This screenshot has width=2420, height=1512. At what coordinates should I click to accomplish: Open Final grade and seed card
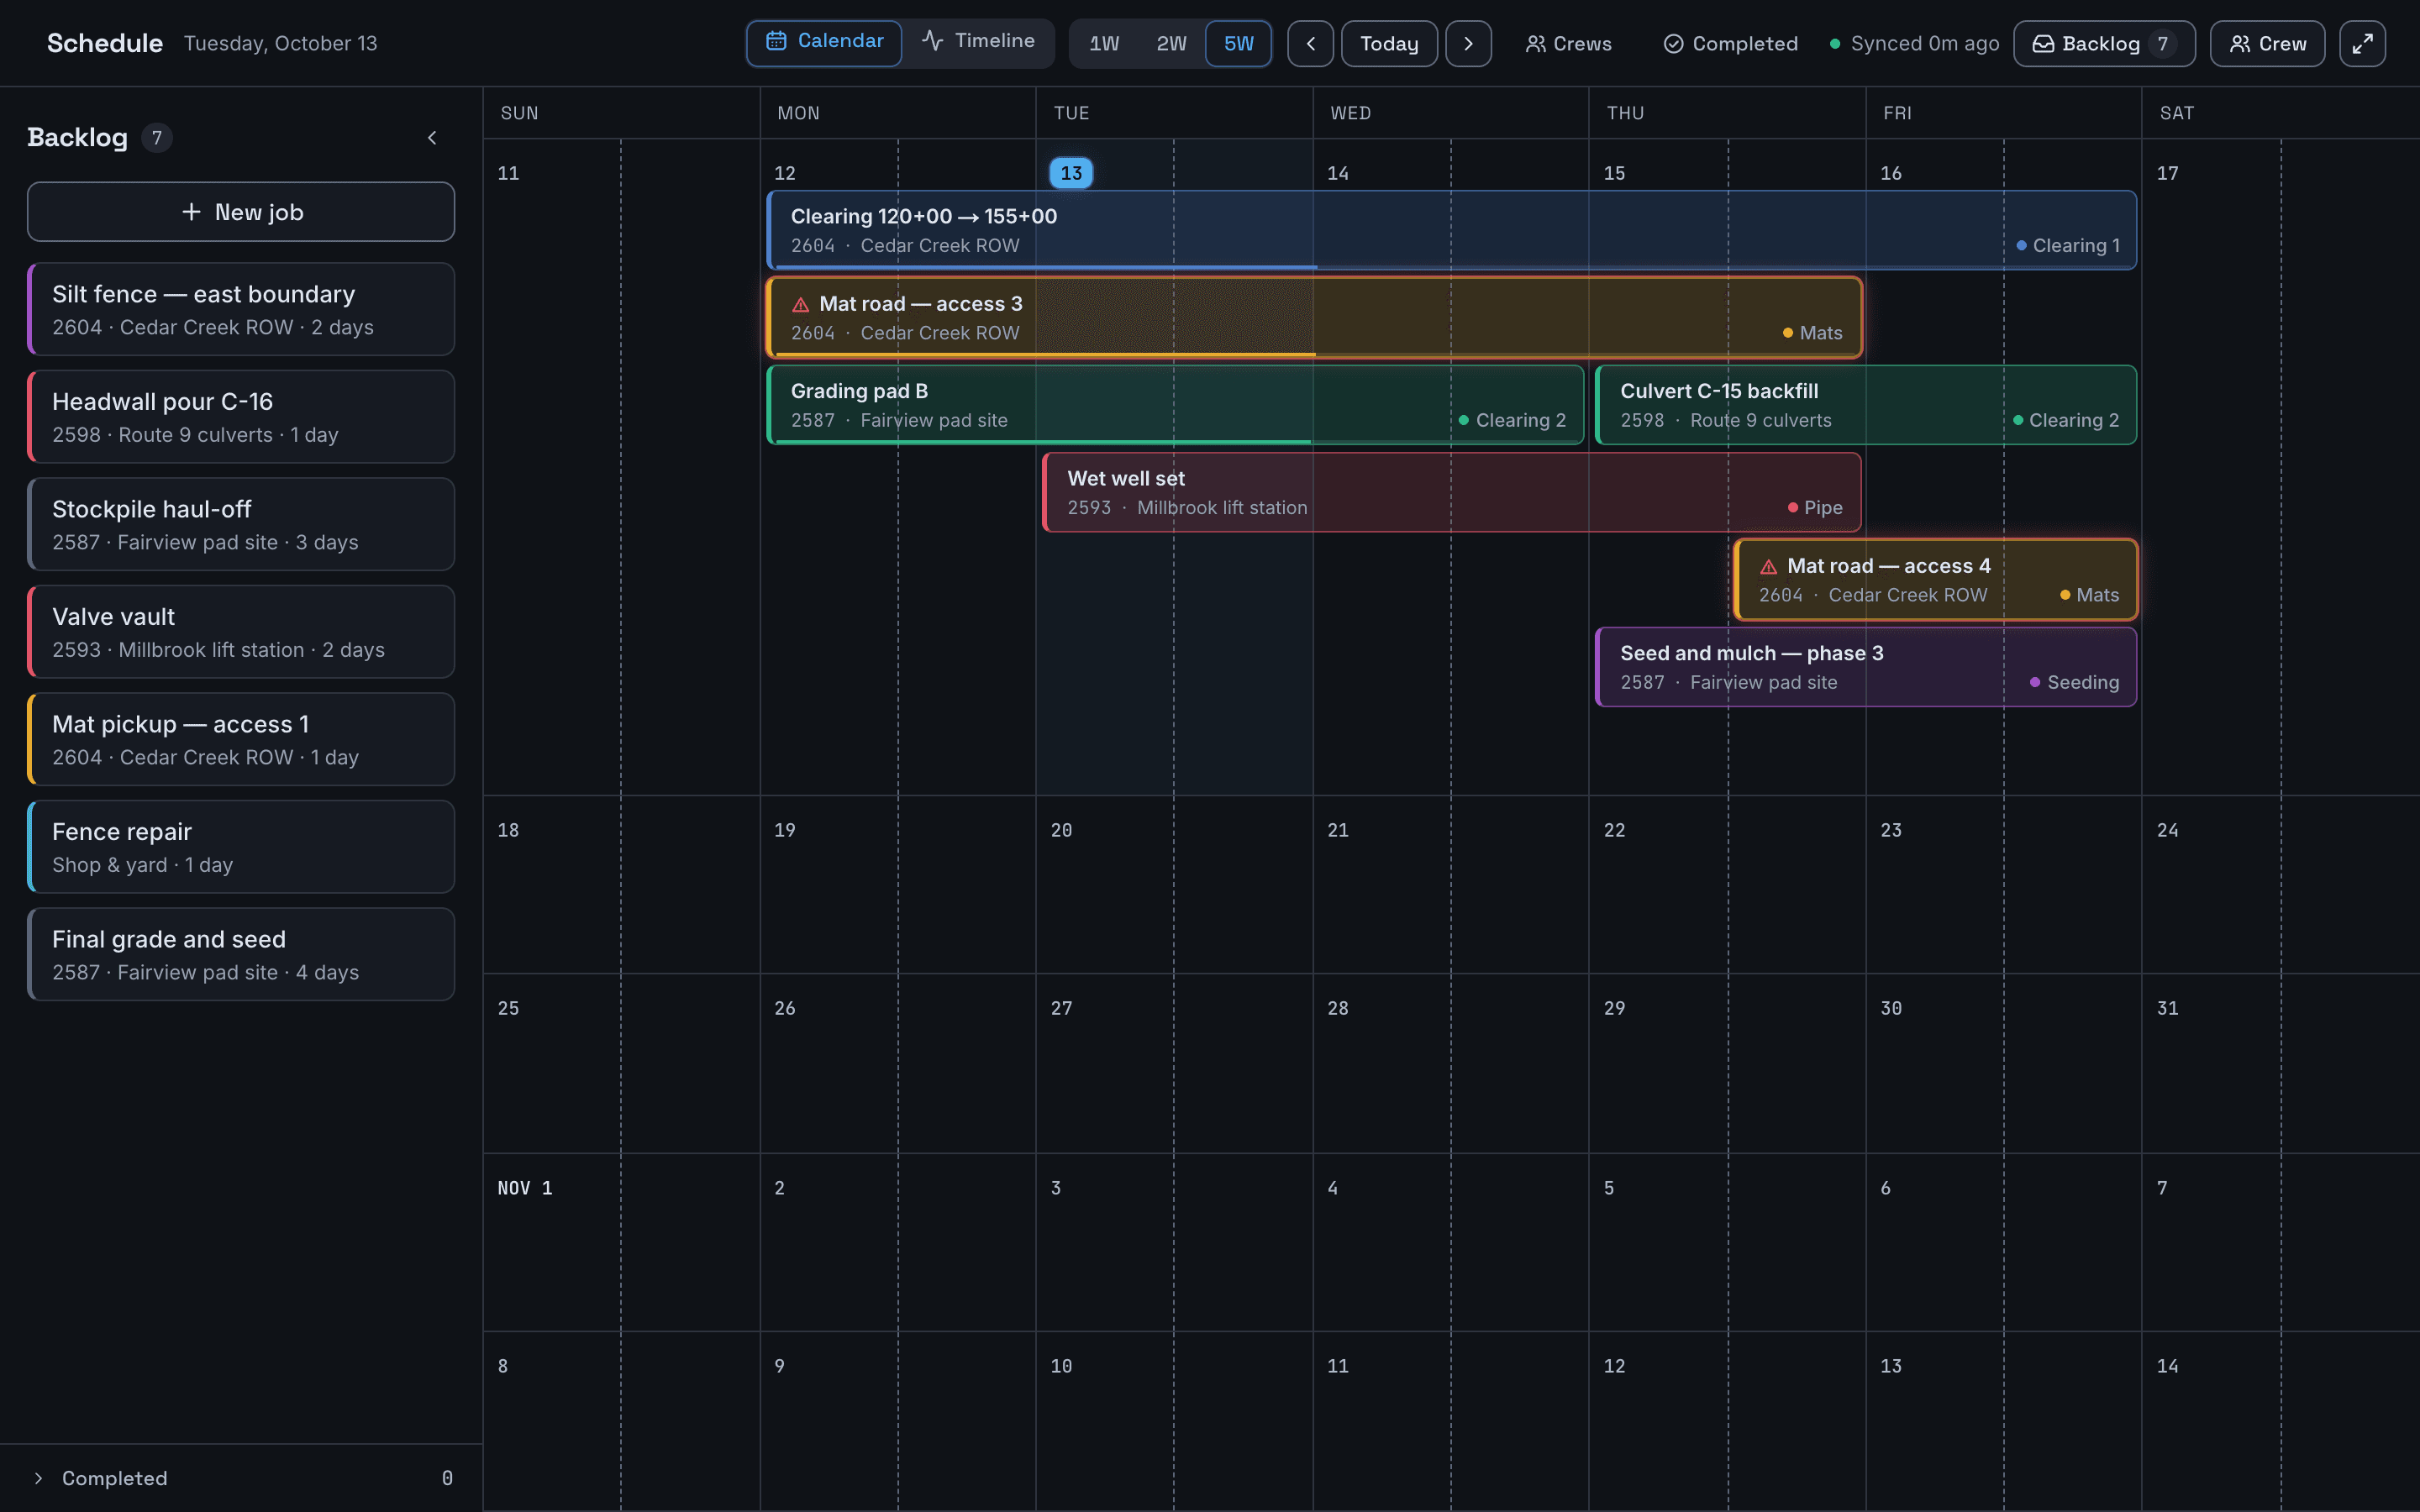pos(241,954)
